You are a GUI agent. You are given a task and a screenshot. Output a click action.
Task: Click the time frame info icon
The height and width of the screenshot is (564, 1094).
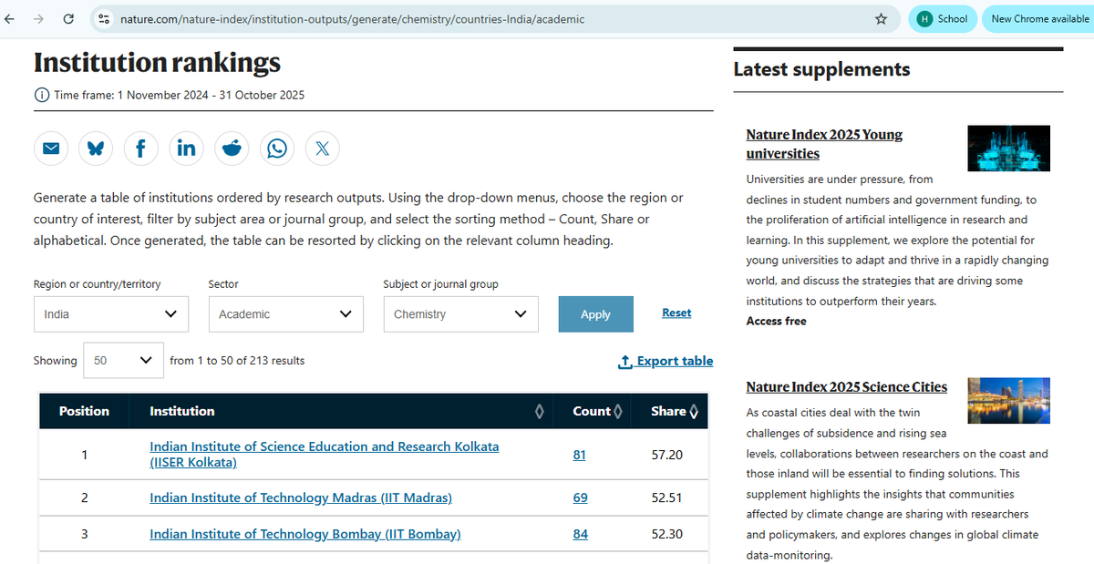click(x=42, y=95)
